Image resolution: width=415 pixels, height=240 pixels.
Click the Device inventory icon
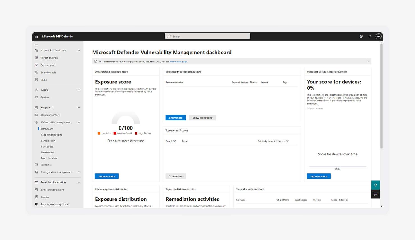(x=36, y=115)
